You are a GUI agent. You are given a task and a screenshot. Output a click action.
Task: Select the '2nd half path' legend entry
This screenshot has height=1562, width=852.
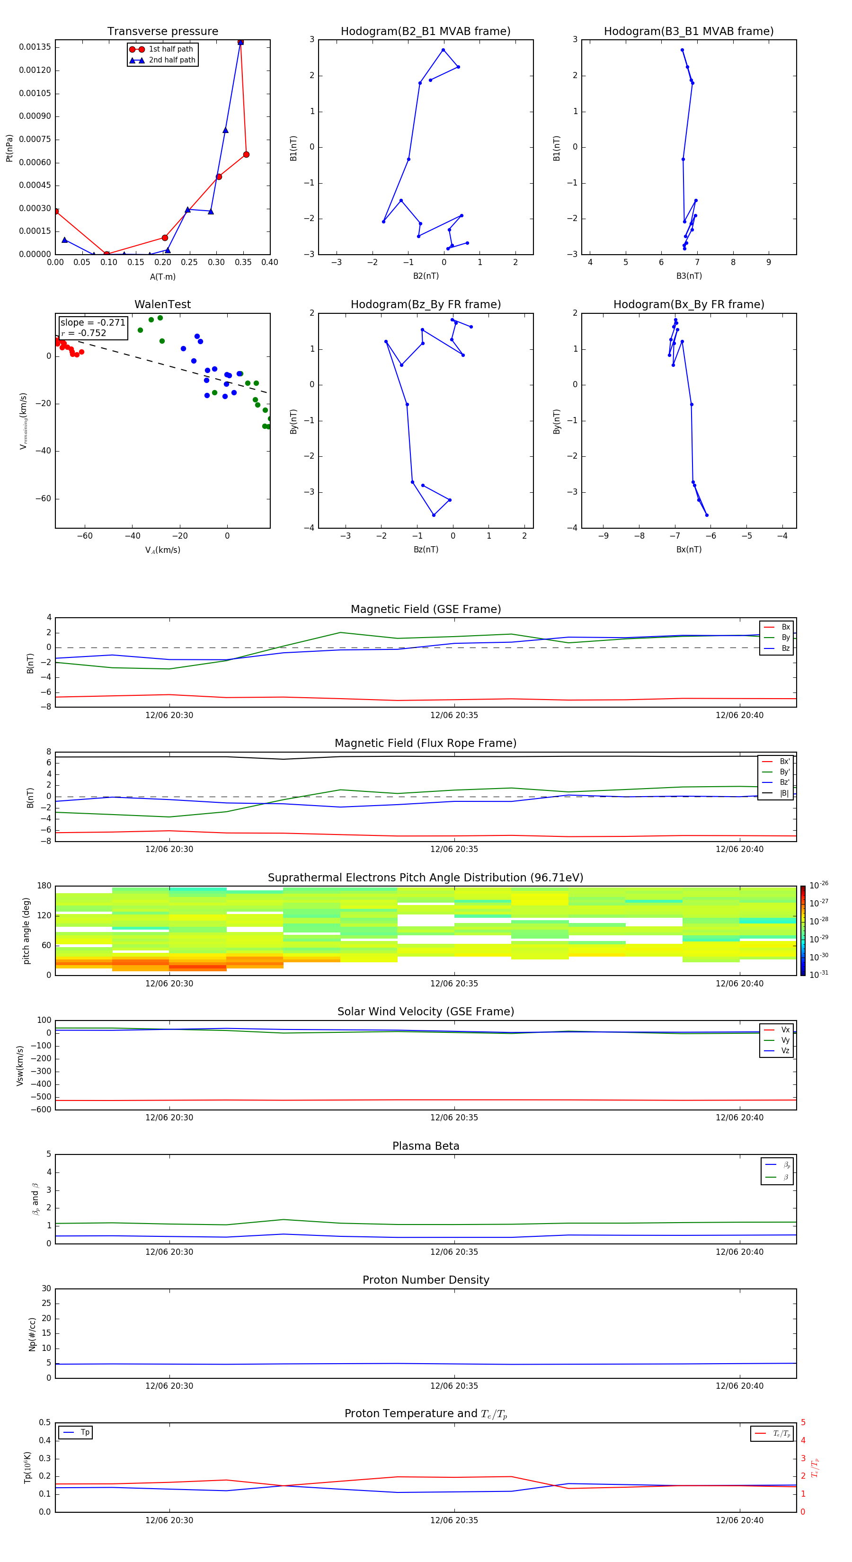coord(162,60)
